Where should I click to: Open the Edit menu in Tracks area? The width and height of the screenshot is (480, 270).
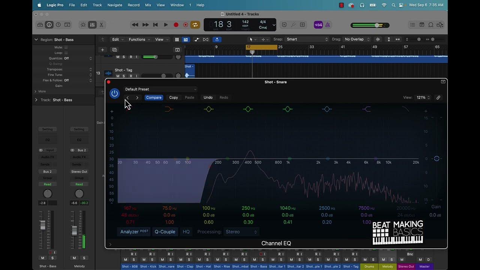[x=117, y=39]
